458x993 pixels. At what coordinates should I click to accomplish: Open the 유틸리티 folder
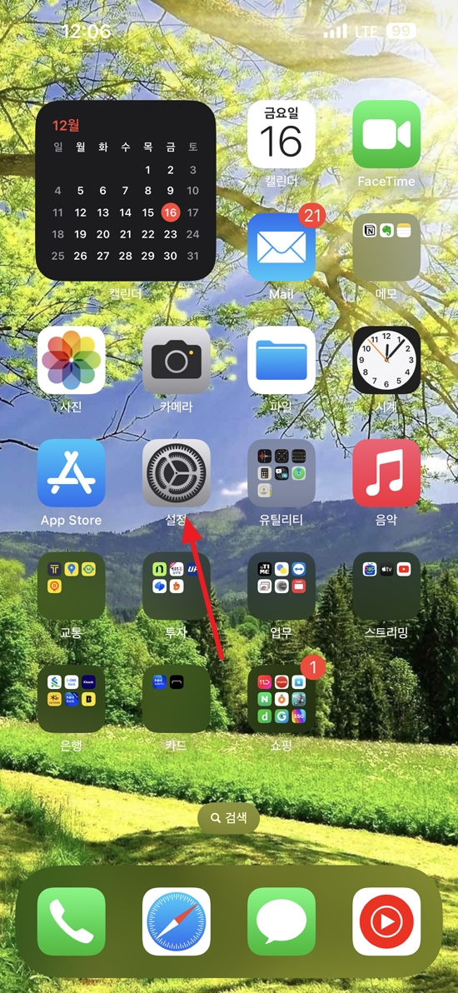point(281,473)
